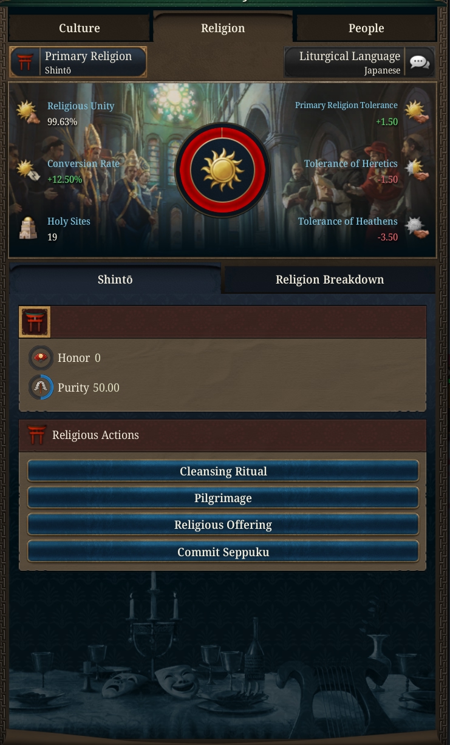Select the Shintō sub-tab
Image resolution: width=450 pixels, height=745 pixels.
[115, 280]
